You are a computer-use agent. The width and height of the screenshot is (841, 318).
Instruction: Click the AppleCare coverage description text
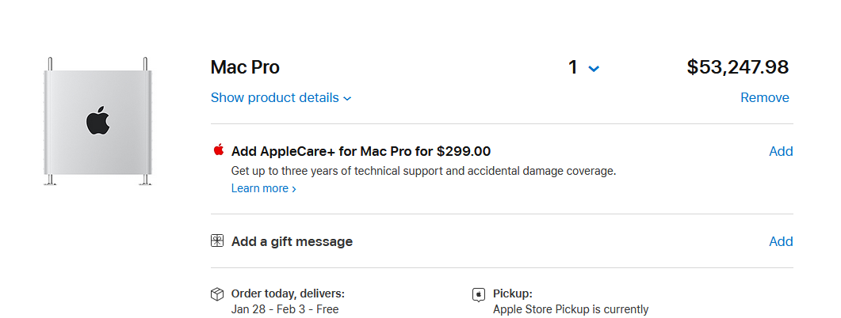[x=423, y=170]
